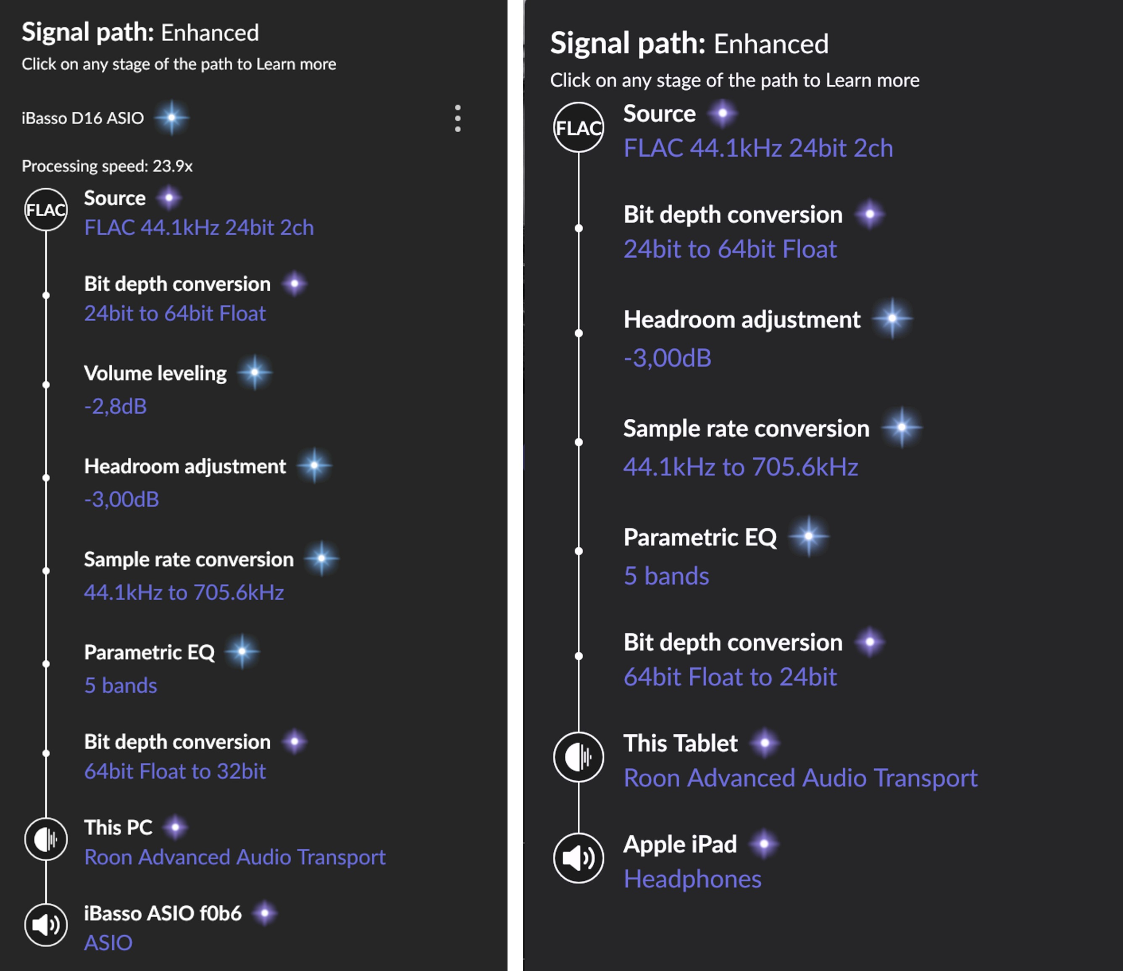Click the This PC audio transport icon
Screen dimensions: 1123x971
click(46, 839)
